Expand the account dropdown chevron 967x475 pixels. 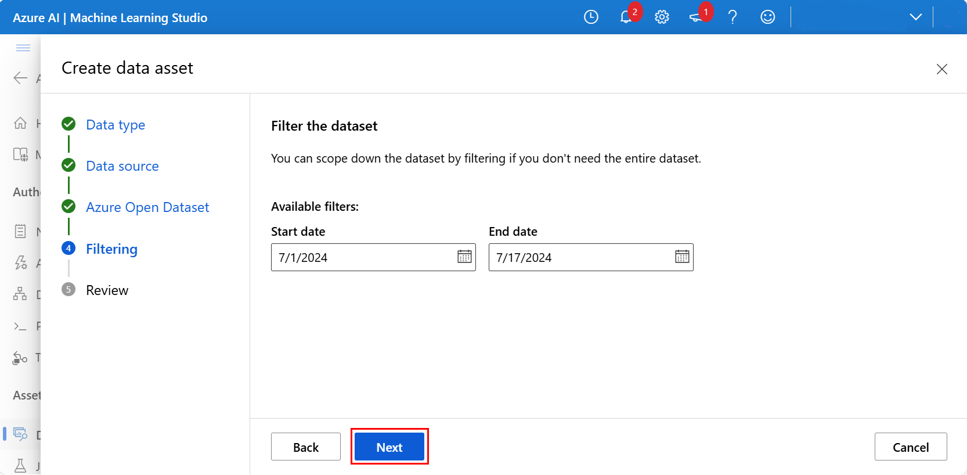click(915, 17)
